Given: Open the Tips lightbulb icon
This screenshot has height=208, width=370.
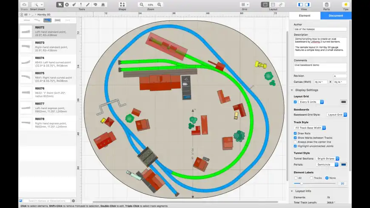Looking at the screenshot, I should pyautogui.click(x=346, y=5).
